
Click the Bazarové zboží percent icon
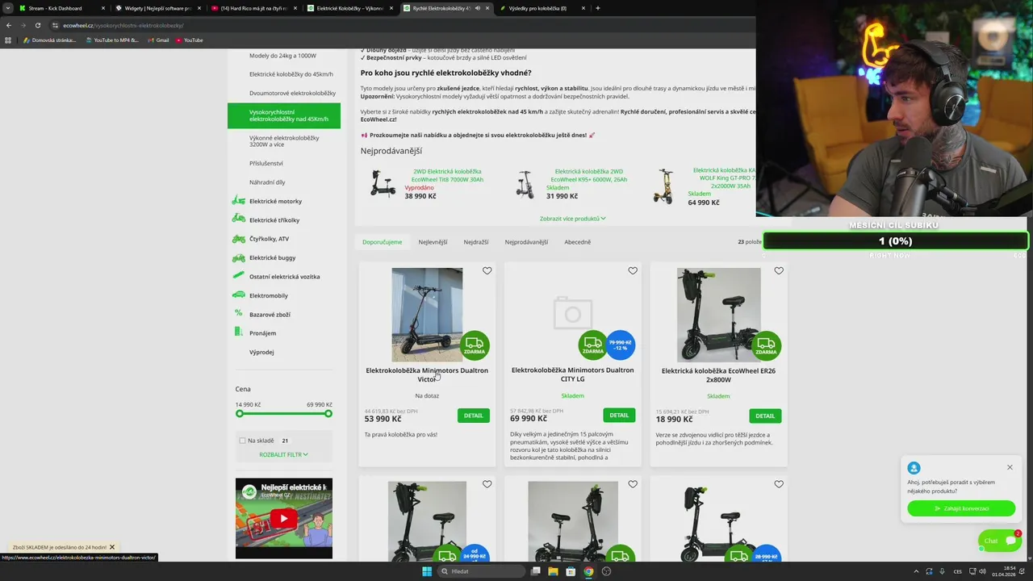[x=239, y=314]
